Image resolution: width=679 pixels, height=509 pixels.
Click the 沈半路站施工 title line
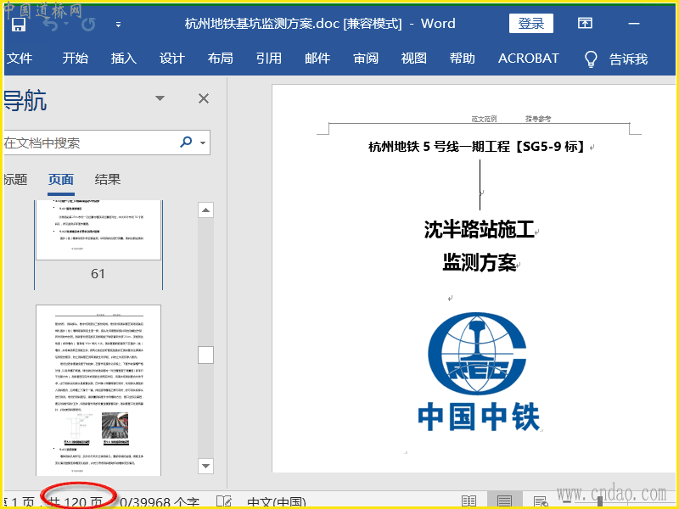tap(479, 229)
